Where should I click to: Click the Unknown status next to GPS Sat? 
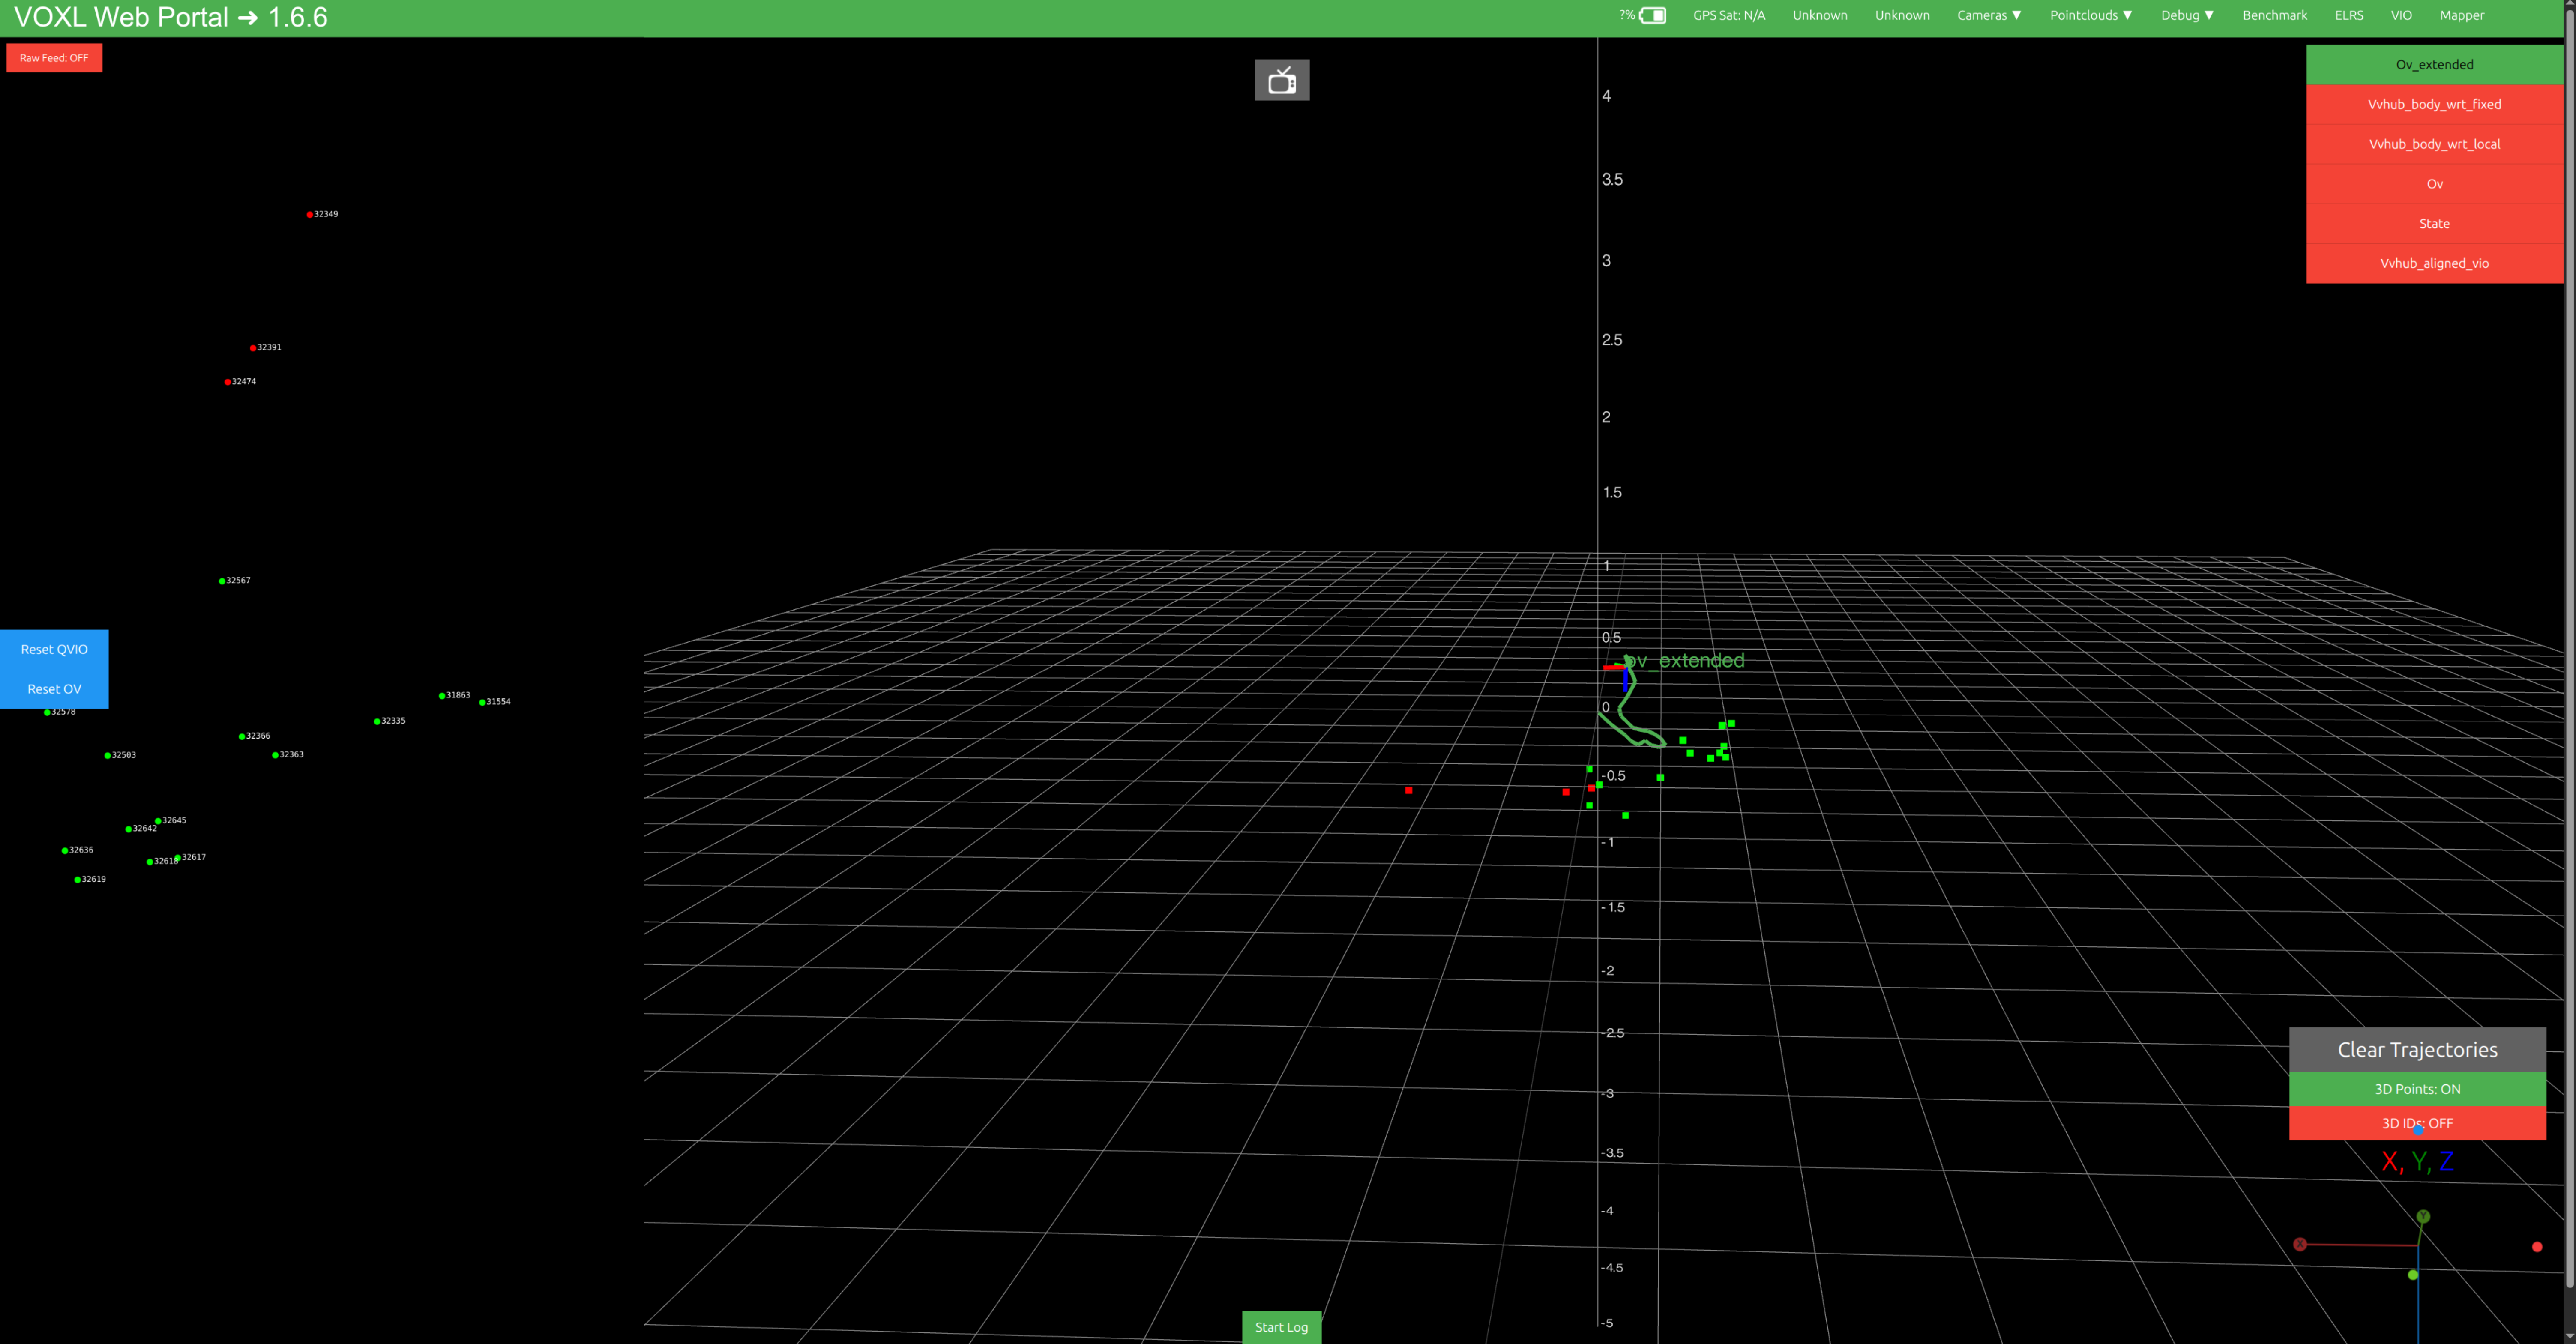click(x=1820, y=15)
